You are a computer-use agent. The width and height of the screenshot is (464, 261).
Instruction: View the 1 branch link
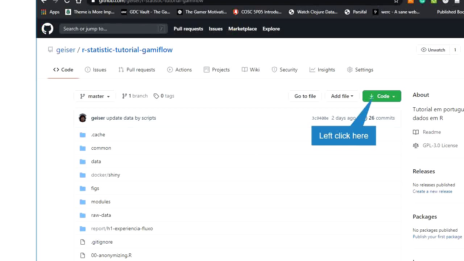click(135, 96)
